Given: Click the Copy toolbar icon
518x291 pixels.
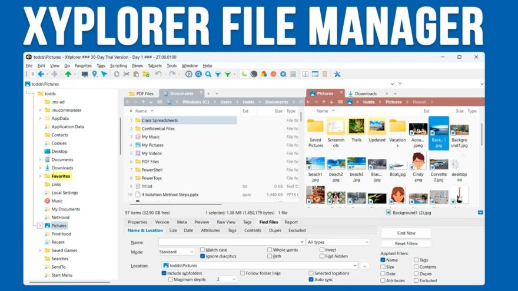Looking at the screenshot, I should 117,74.
